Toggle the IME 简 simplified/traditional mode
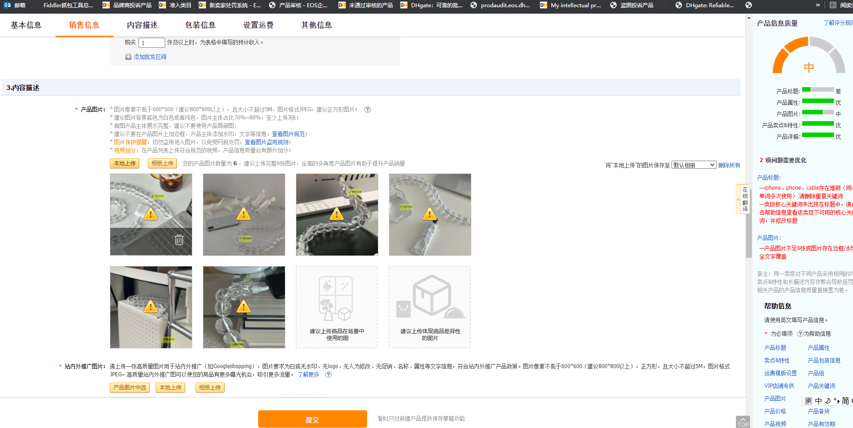853x428 pixels. point(845,401)
